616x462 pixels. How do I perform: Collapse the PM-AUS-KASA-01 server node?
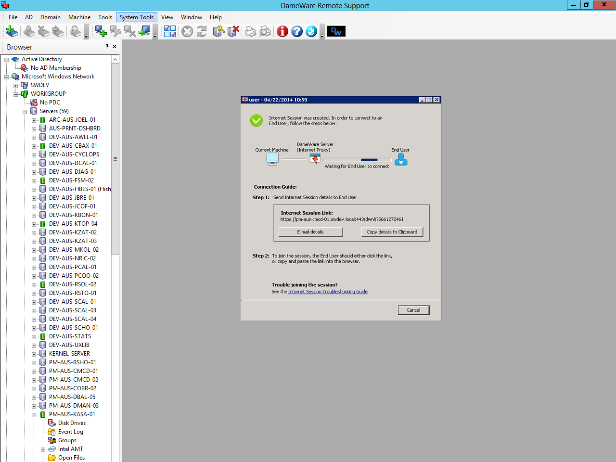click(34, 414)
